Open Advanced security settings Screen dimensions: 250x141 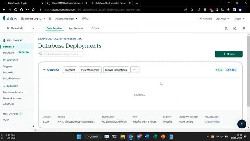[x=9, y=104]
